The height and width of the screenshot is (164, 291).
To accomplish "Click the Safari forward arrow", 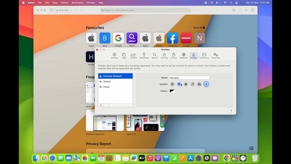I will point(81,10).
